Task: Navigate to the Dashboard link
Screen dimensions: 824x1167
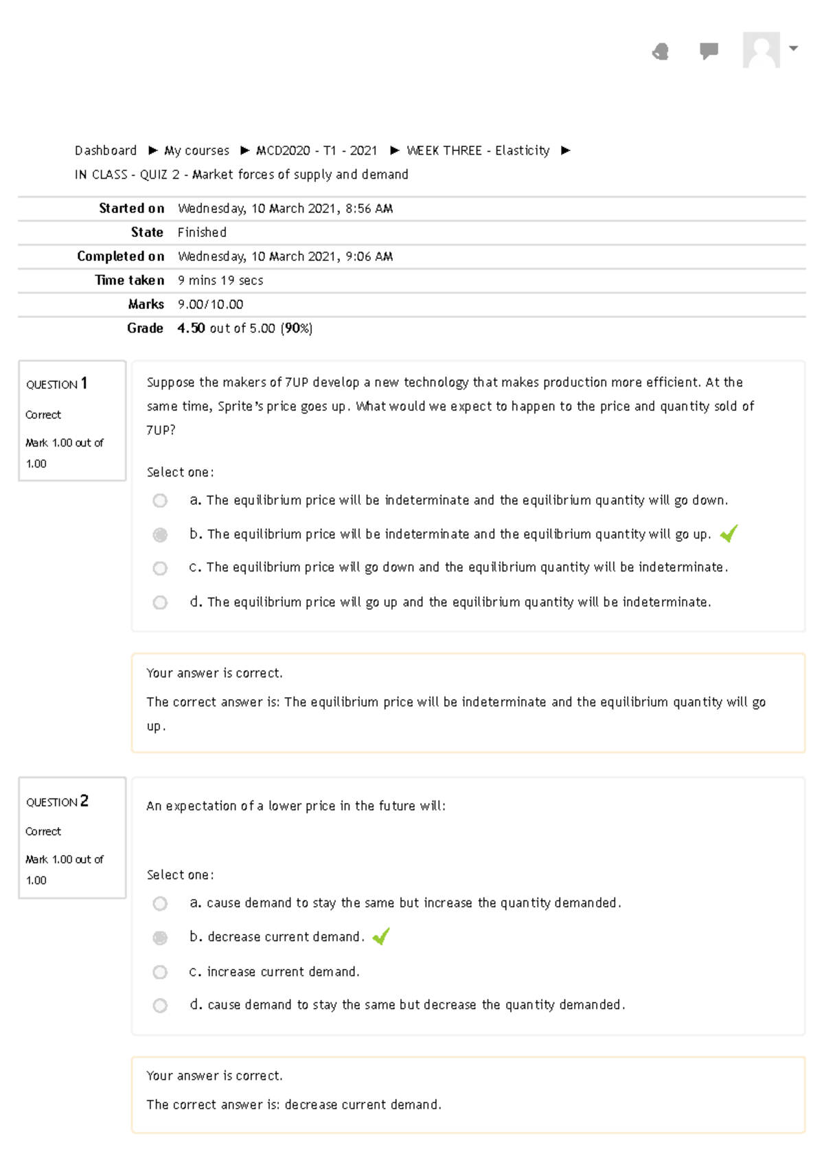Action: pos(105,150)
